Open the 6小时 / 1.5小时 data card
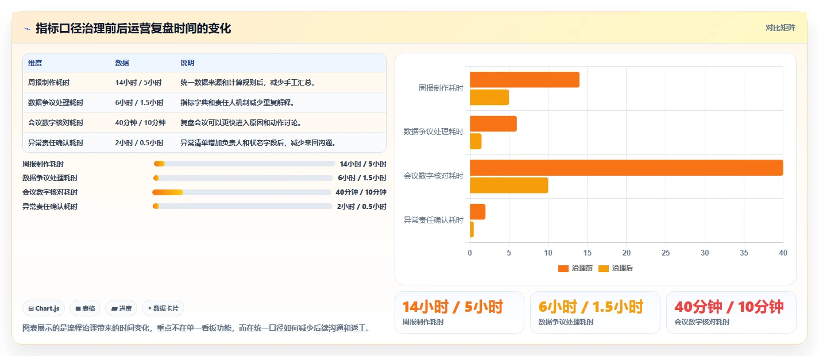 (595, 312)
